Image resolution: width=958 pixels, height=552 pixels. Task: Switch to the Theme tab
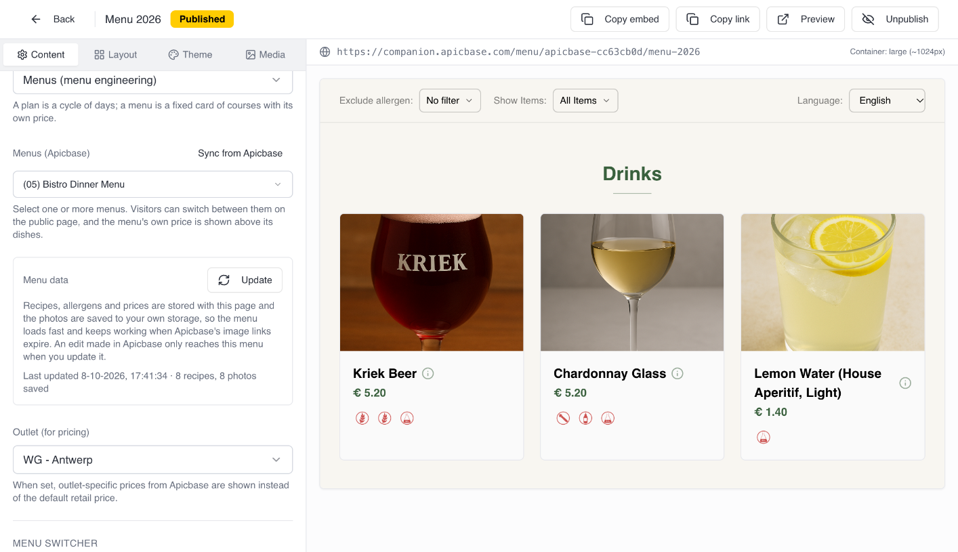point(190,55)
